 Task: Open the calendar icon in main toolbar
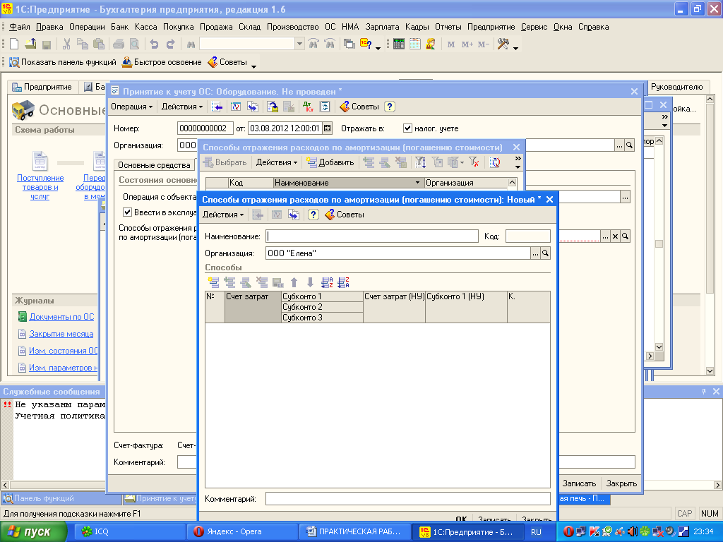(x=415, y=44)
